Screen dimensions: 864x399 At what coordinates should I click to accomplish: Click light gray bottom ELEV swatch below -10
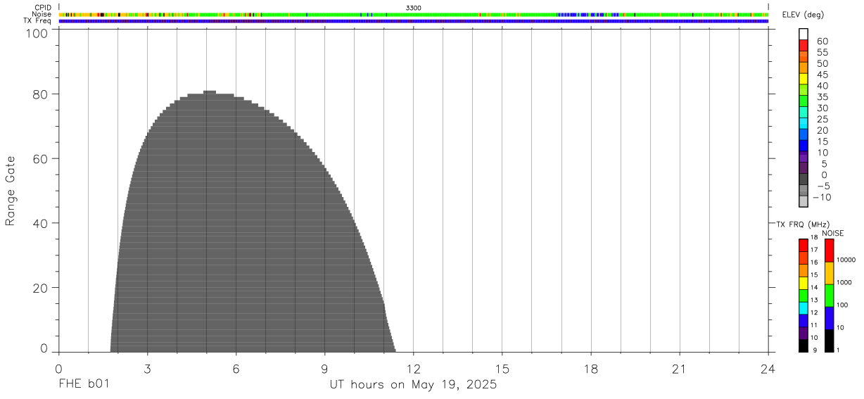pos(803,202)
